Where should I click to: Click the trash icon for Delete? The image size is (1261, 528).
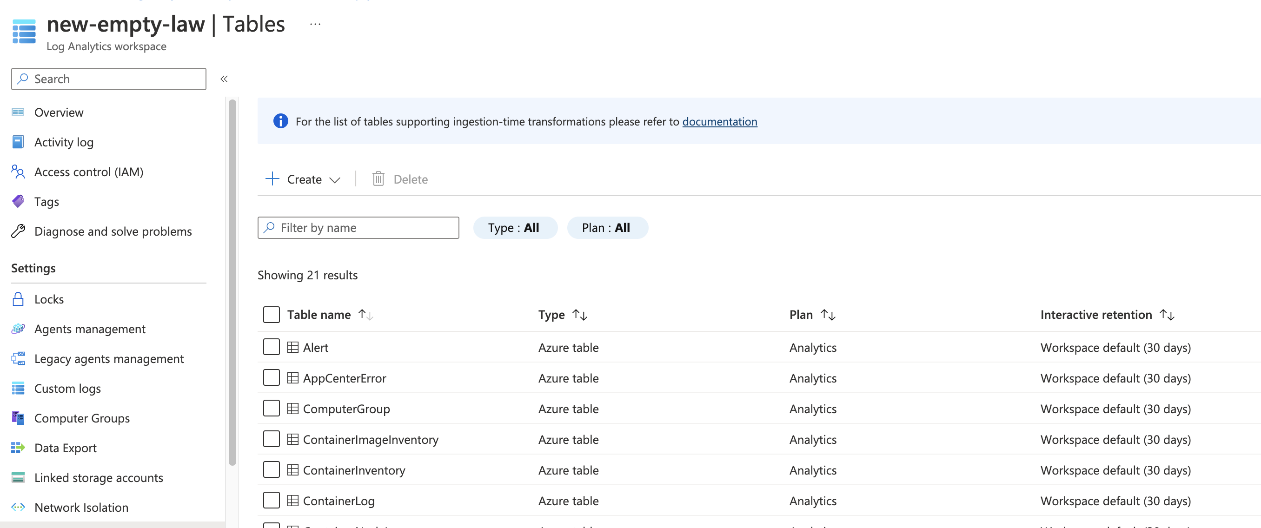pyautogui.click(x=378, y=179)
